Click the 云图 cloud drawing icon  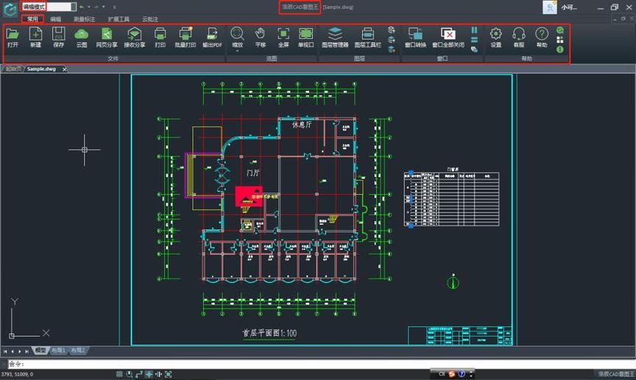pos(82,34)
